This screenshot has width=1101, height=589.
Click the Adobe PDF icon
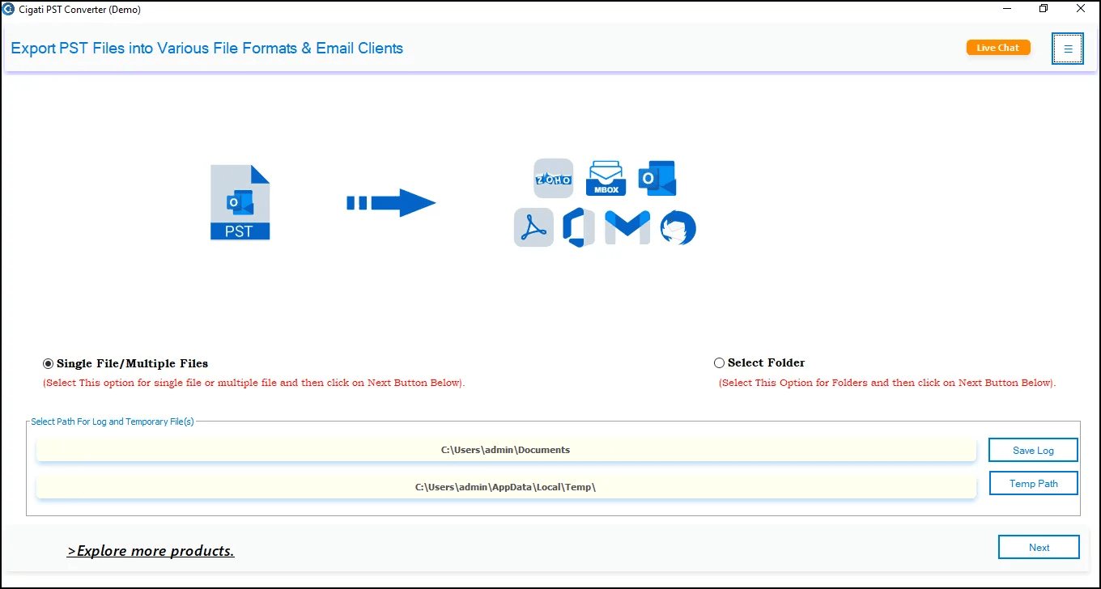(533, 227)
